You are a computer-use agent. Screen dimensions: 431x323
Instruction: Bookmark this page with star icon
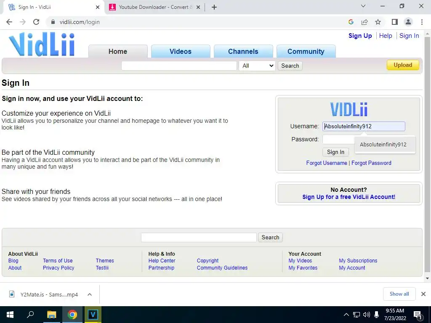pyautogui.click(x=378, y=22)
